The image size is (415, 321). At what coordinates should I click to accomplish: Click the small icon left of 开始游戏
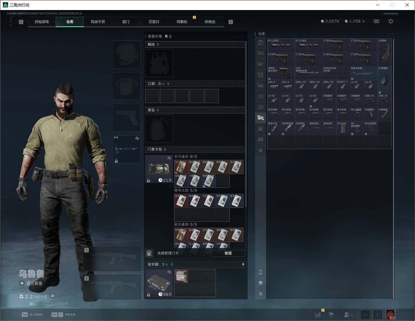click(21, 22)
